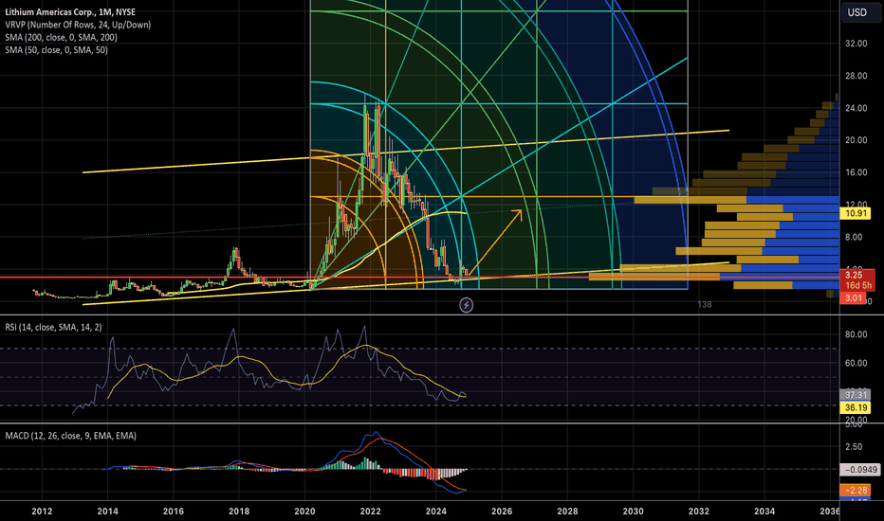Image resolution: width=884 pixels, height=521 pixels.
Task: Click the 3.01 red price label
Action: pos(853,298)
